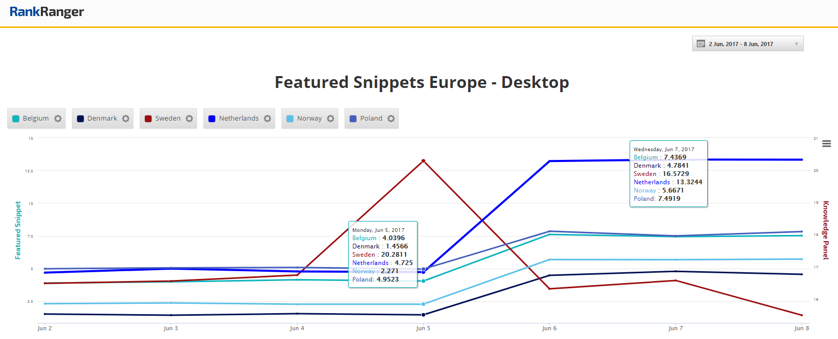The height and width of the screenshot is (339, 838).
Task: Expand the date range dropdown arrow
Action: coord(797,44)
